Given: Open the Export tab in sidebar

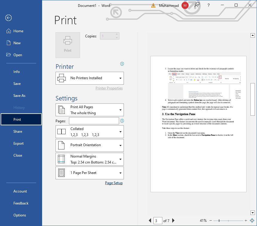Looking at the screenshot, I should 19,143.
